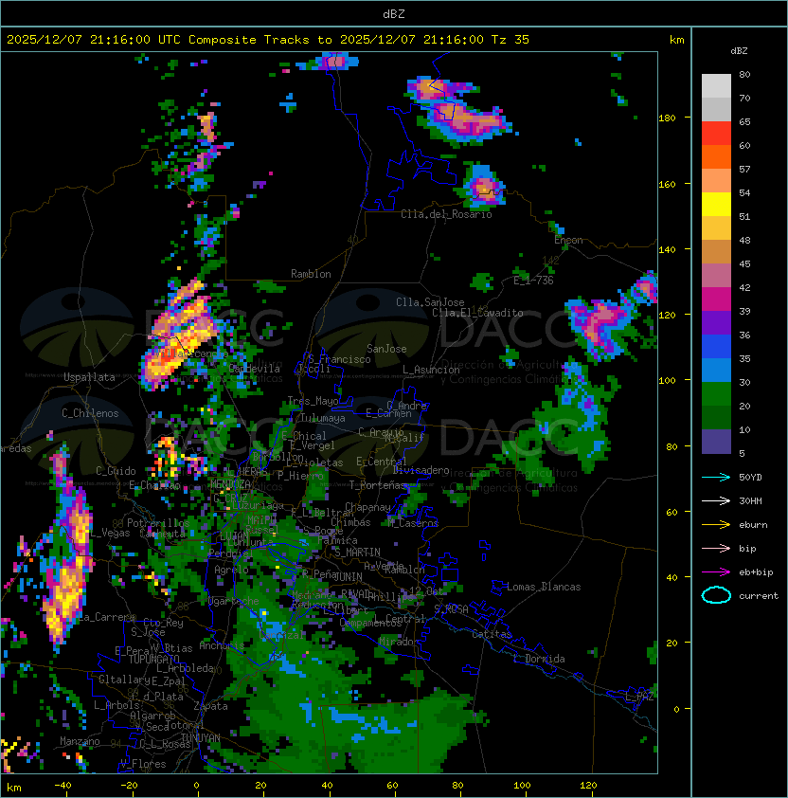This screenshot has height=798, width=788.
Task: Click the 'L_Asuncion' map label
Action: tap(431, 370)
